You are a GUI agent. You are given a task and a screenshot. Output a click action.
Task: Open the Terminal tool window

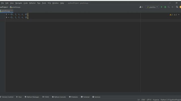[85, 97]
